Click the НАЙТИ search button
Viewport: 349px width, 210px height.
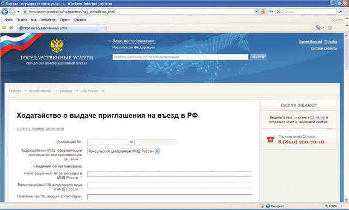tap(258, 57)
